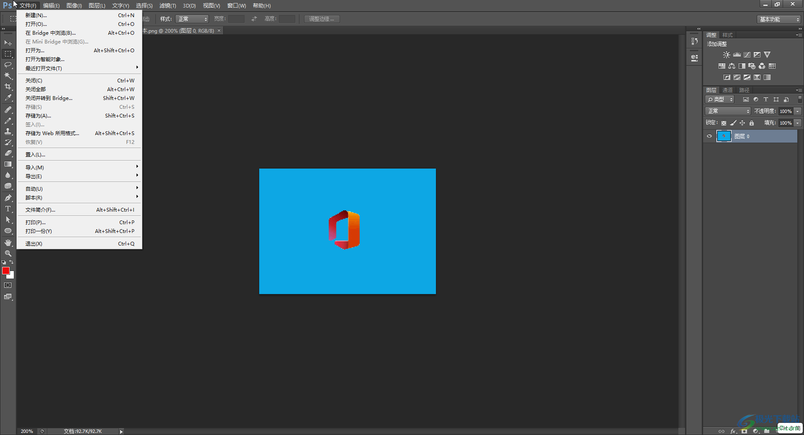Add a Hue/Saturation adjustment

tap(722, 66)
